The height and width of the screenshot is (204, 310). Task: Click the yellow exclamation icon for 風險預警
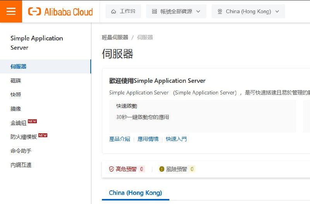coord(162,169)
